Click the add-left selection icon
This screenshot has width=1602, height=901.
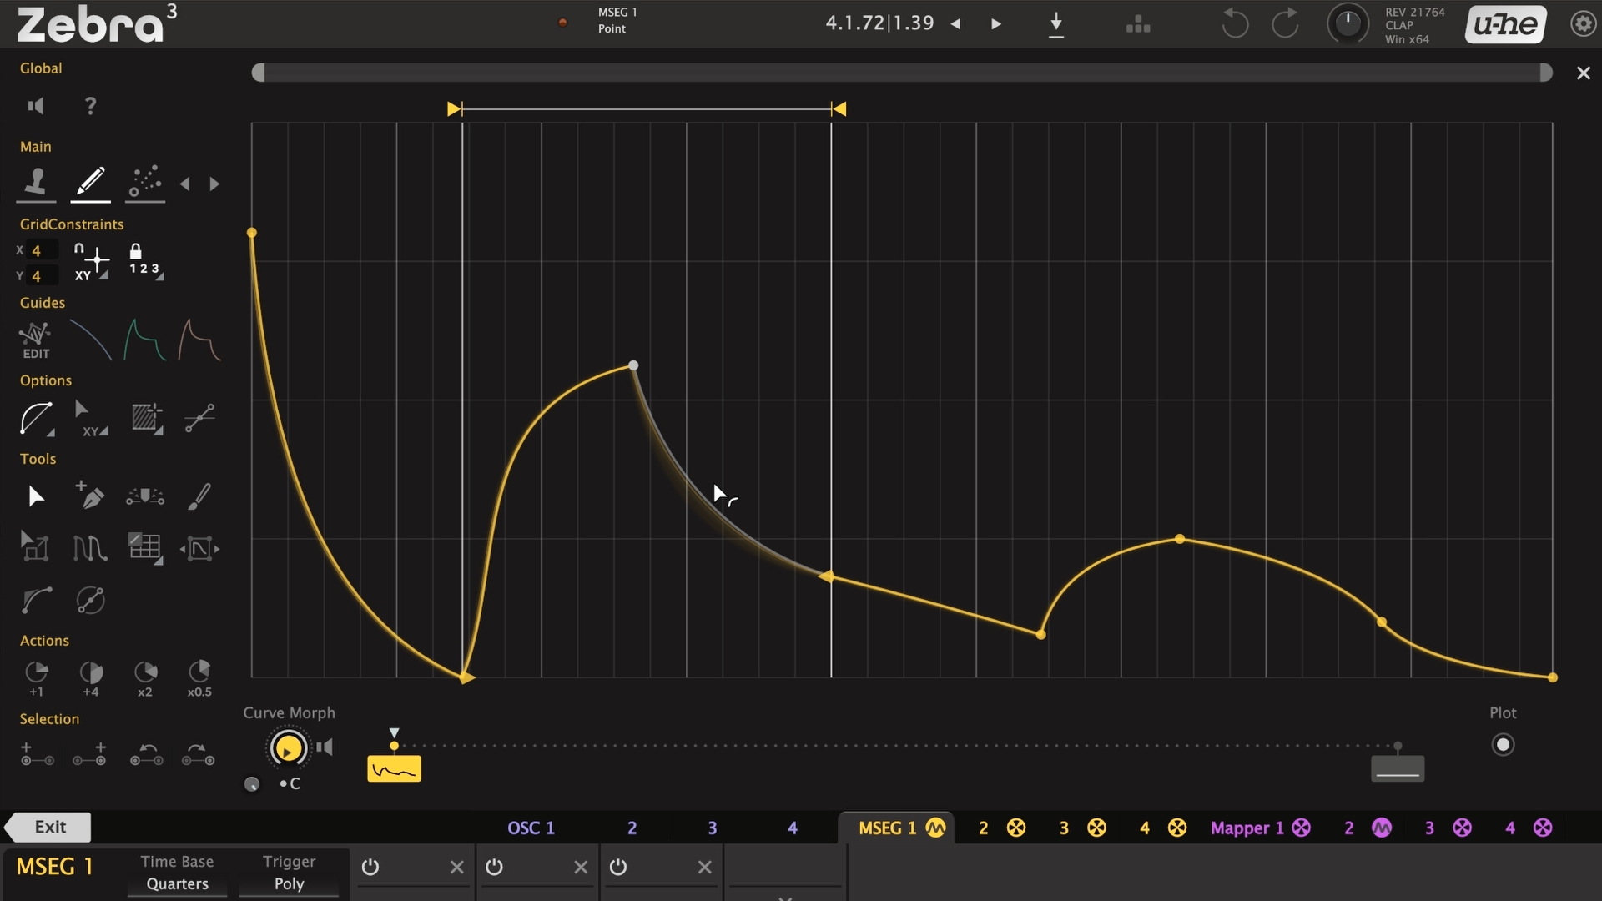[x=37, y=754]
